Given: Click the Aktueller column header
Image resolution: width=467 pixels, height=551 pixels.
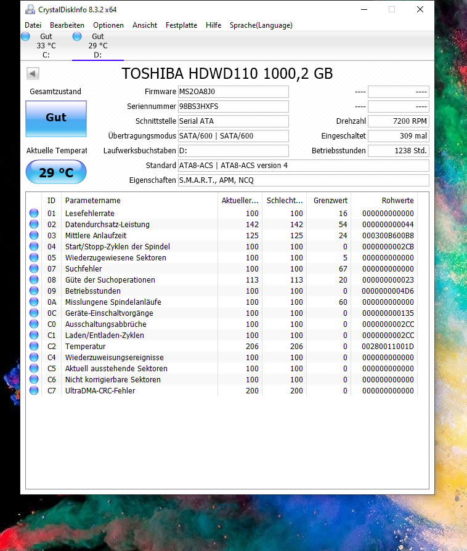Looking at the screenshot, I should [x=240, y=201].
